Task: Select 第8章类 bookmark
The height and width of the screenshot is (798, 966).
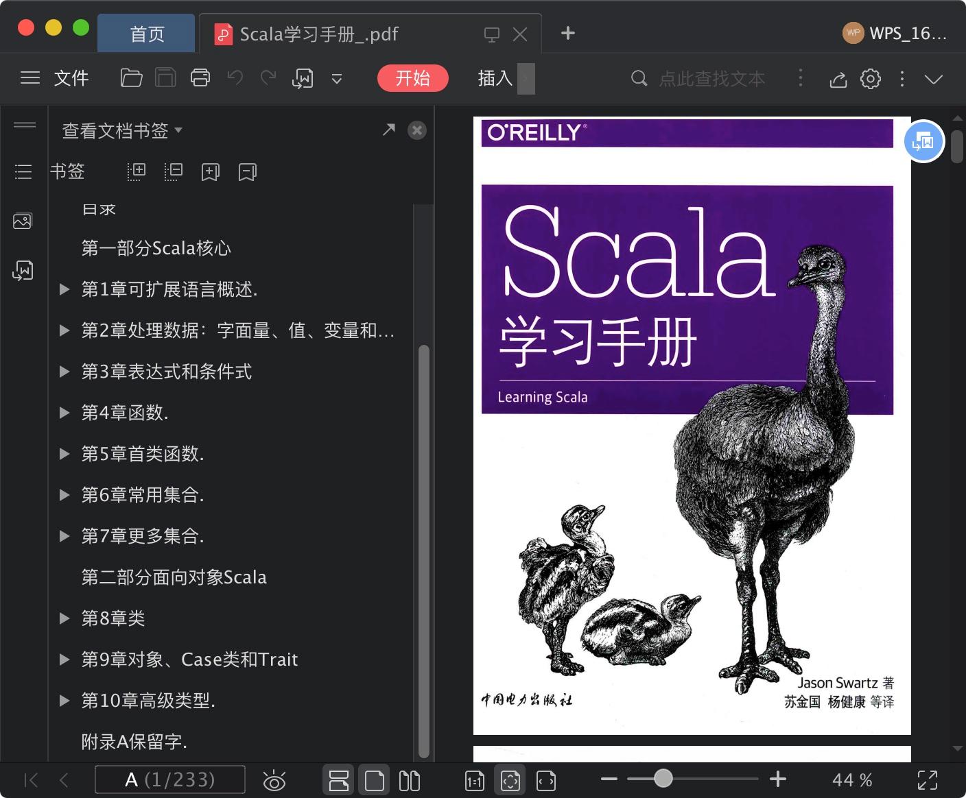Action: (113, 618)
